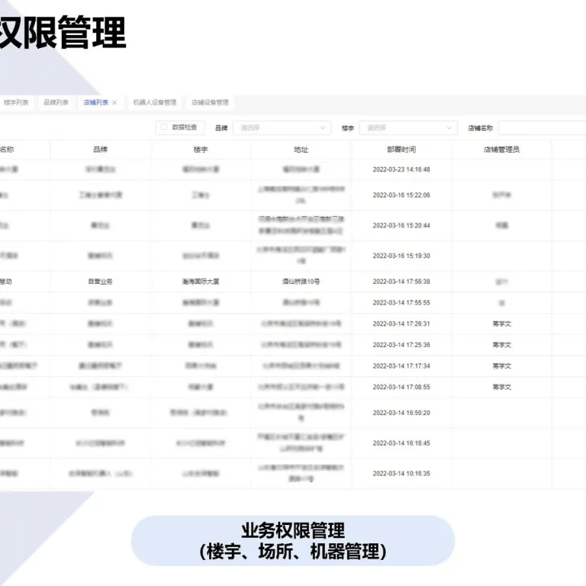Select the 2022-03-23 14:16:48 deploy time cell

click(x=401, y=169)
